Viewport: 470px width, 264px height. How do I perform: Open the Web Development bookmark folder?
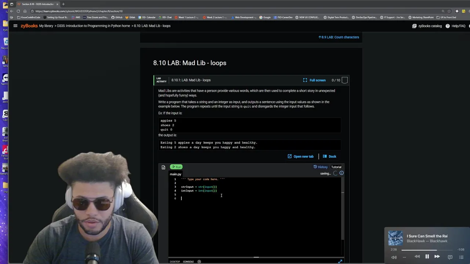(x=244, y=17)
